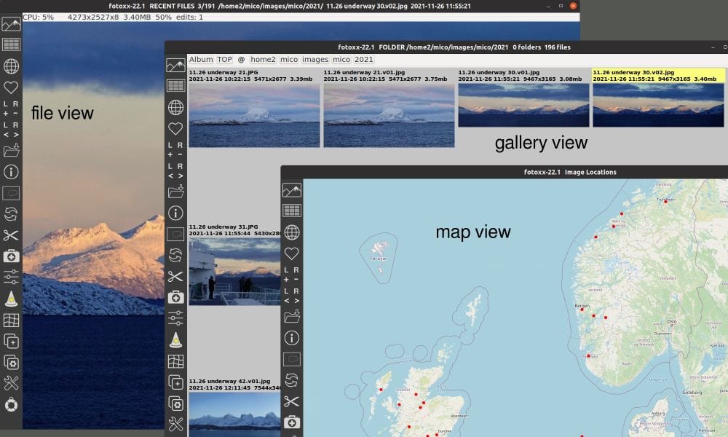
Task: Click the heart icon in Image Locations window
Action: coord(292,253)
